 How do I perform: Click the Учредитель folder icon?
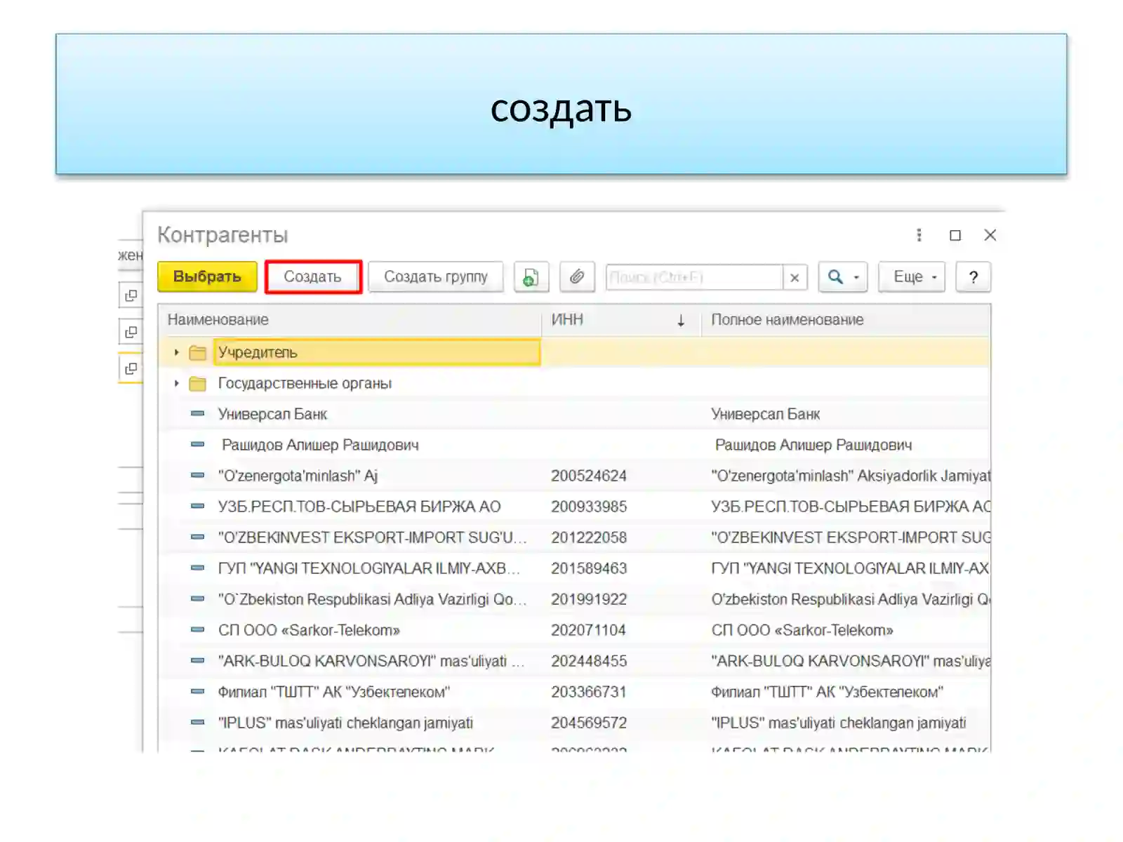198,352
